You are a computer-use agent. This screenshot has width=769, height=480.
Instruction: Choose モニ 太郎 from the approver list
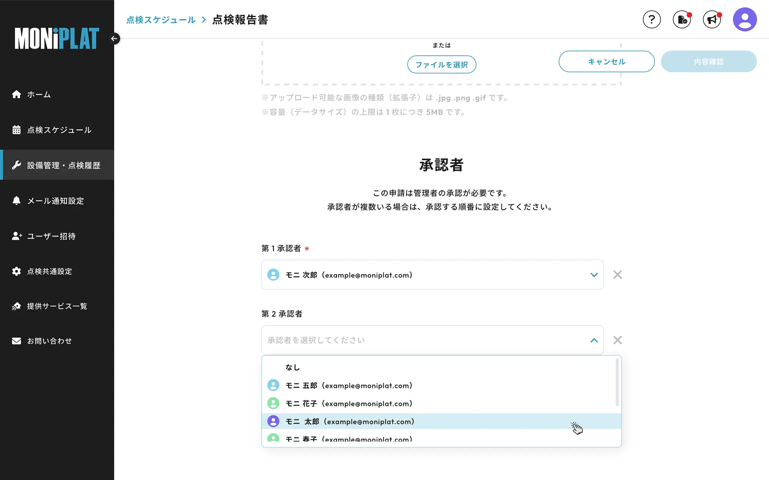pyautogui.click(x=441, y=422)
